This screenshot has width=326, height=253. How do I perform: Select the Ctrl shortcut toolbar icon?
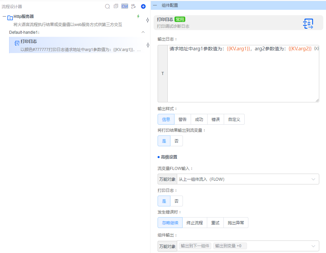point(124,6)
